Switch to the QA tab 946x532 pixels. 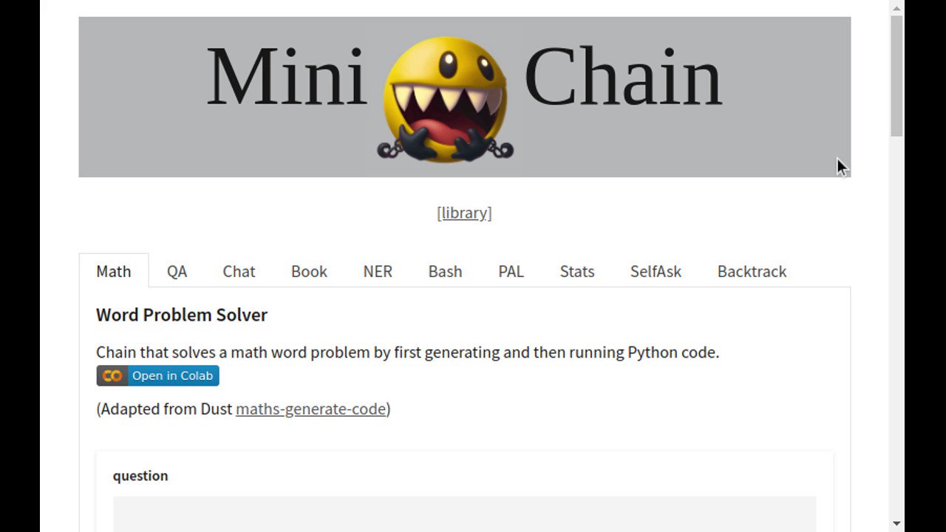[177, 271]
